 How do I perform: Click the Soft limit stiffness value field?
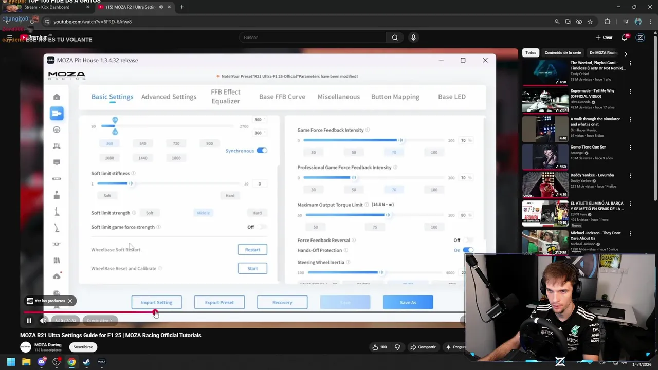pyautogui.click(x=260, y=184)
